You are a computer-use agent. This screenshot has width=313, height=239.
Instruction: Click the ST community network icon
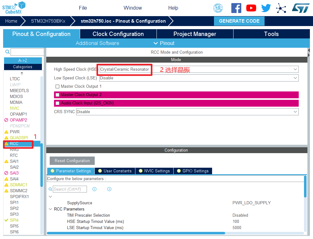pyautogui.click(x=281, y=8)
